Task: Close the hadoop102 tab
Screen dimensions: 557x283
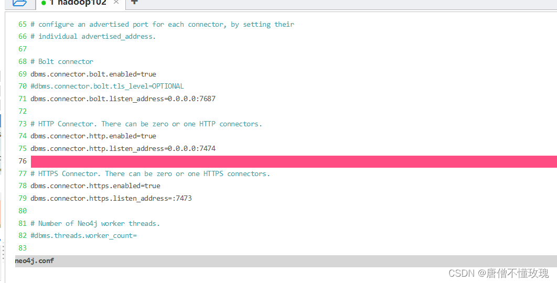Action: tap(116, 3)
